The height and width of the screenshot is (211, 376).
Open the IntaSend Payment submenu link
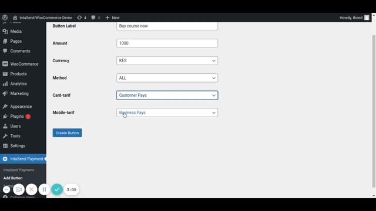point(19,170)
